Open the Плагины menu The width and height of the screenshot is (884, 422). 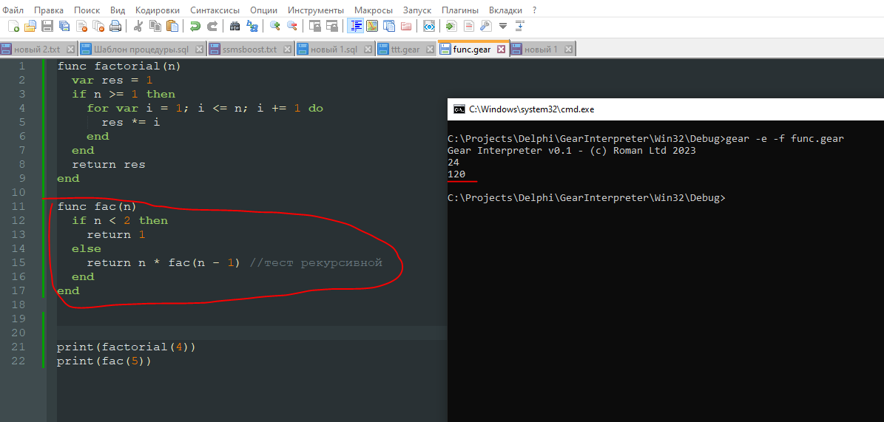459,10
